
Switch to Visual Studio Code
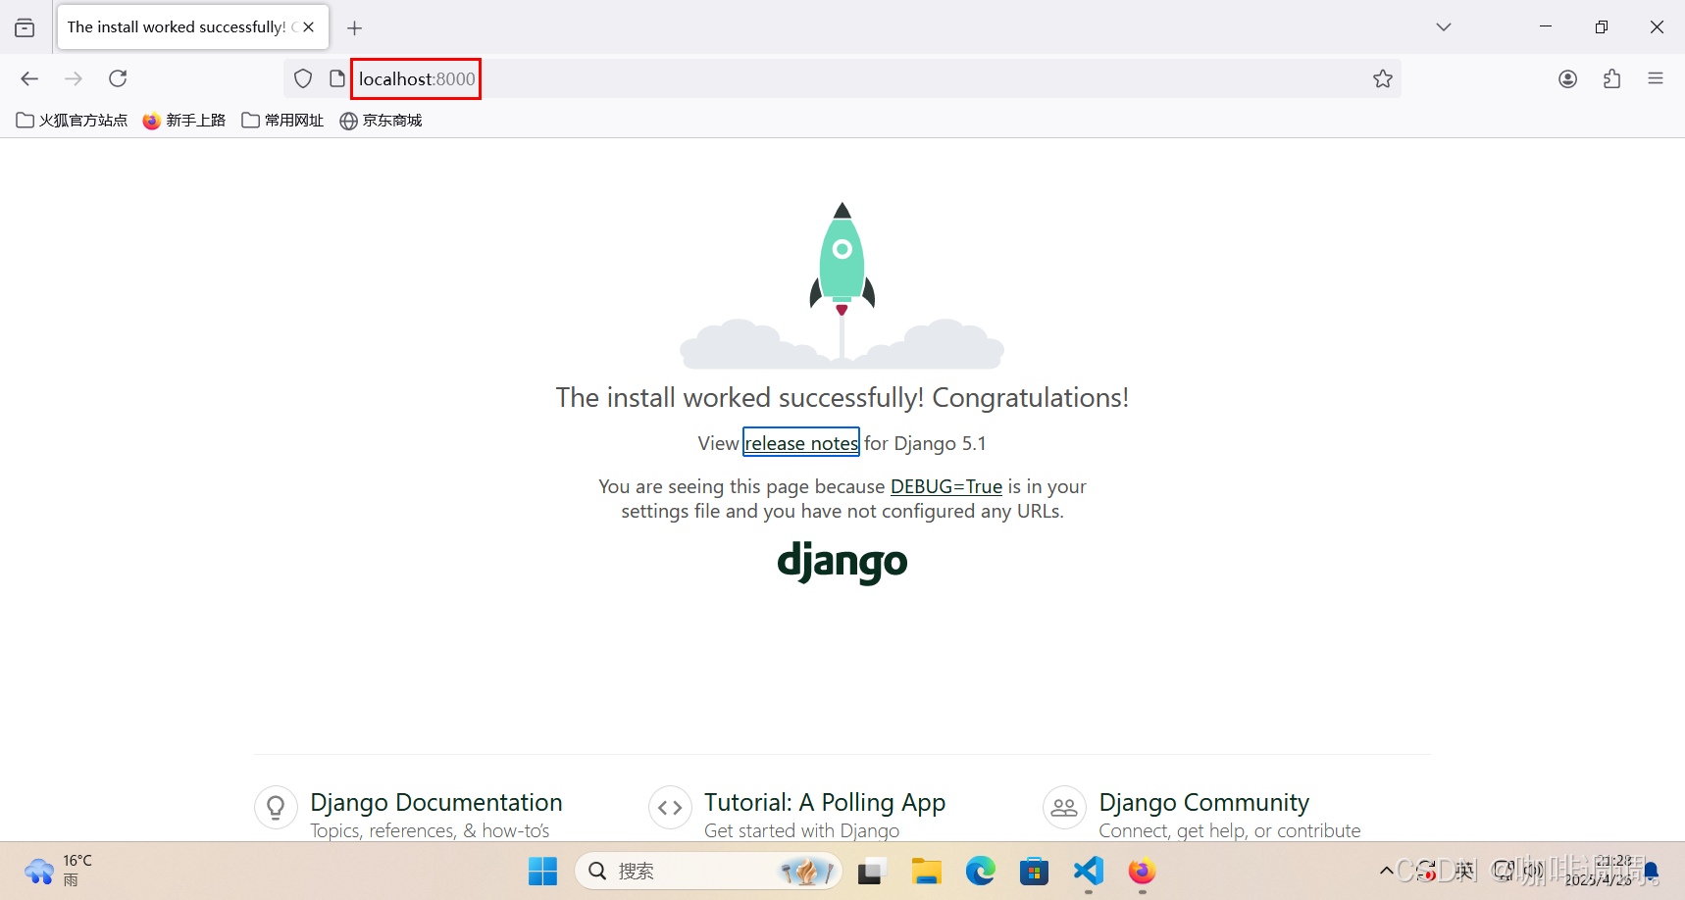[1089, 871]
